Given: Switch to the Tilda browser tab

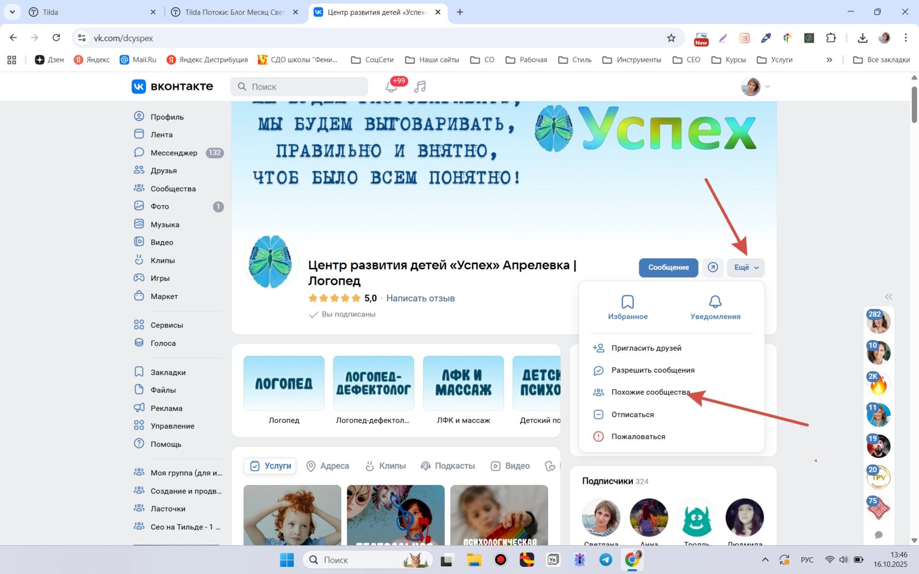Looking at the screenshot, I should click(93, 12).
